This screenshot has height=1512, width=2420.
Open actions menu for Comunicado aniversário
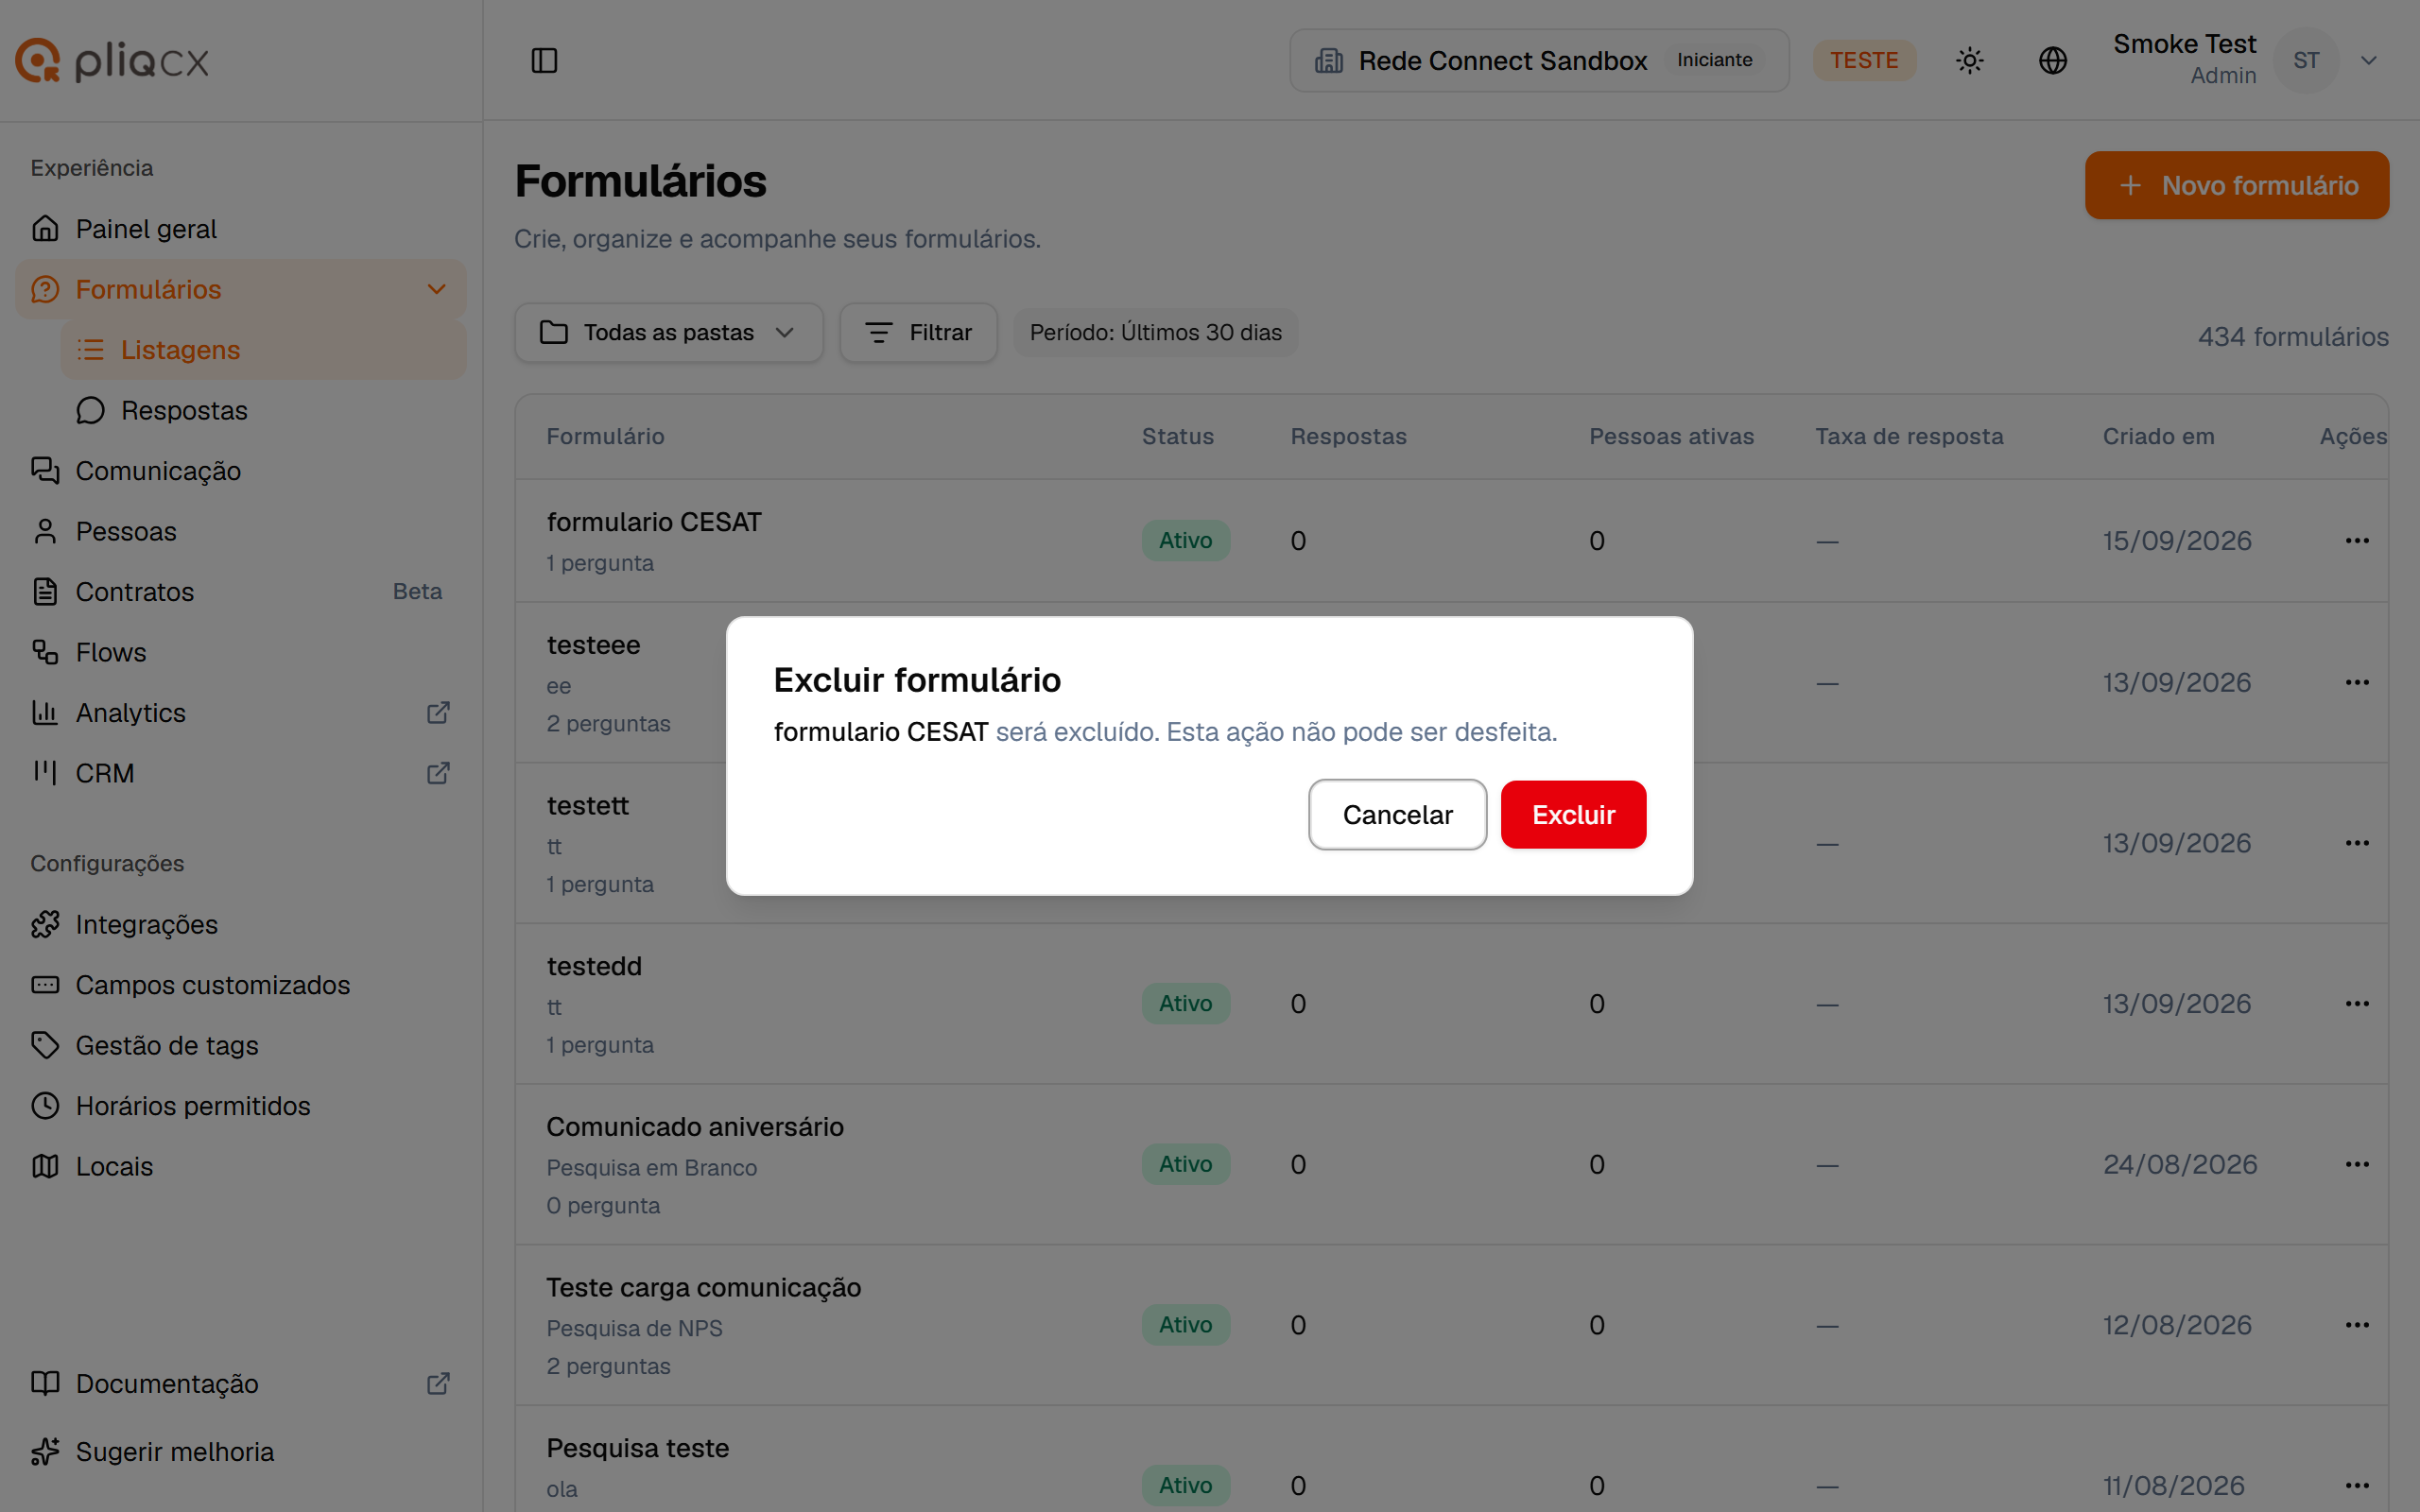2357,1164
